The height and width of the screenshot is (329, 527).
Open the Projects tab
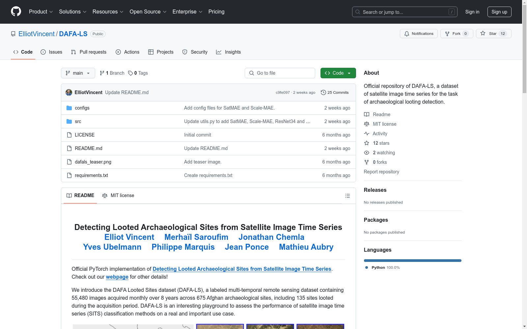[x=161, y=52]
